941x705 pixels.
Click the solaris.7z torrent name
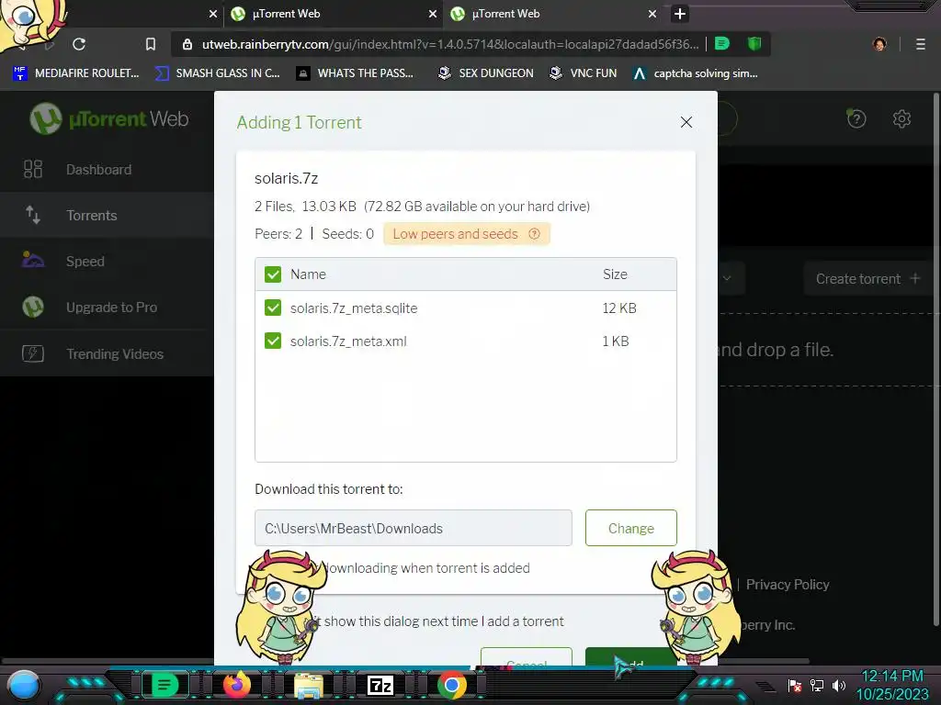click(x=287, y=179)
